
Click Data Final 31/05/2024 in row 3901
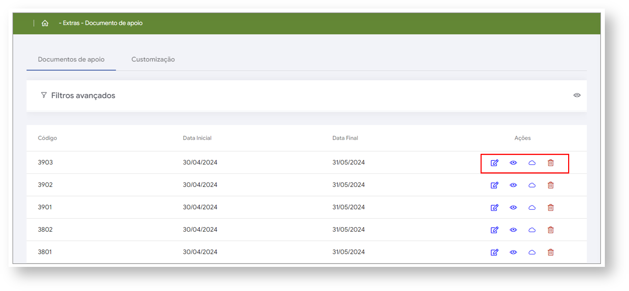pyautogui.click(x=349, y=208)
